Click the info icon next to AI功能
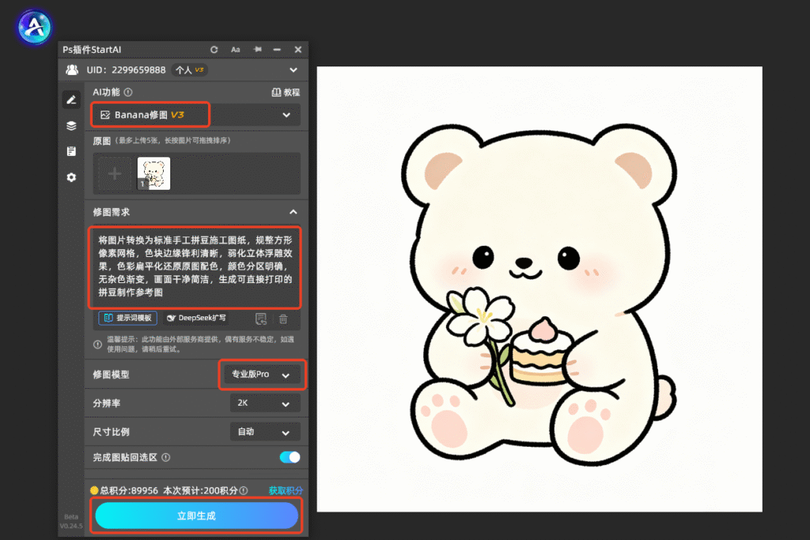810x540 pixels. pyautogui.click(x=128, y=93)
